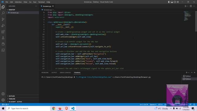Open editor More Actions ellipsis

194,6
